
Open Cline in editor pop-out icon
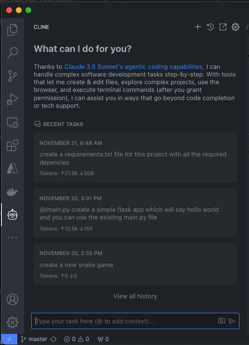point(223,27)
